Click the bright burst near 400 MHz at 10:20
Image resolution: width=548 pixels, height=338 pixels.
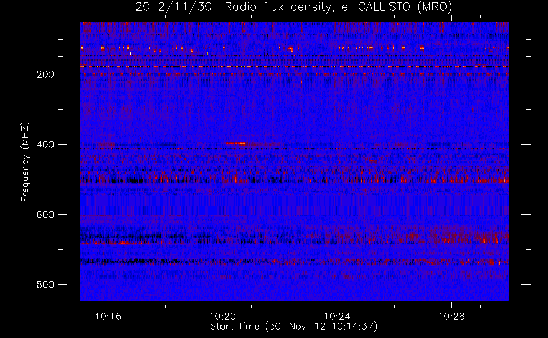click(x=236, y=143)
